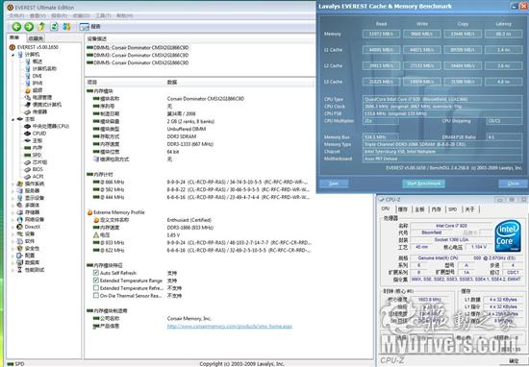The image size is (529, 367).
Task: Open the 数据库 database tree item
Action: pyautogui.click(x=32, y=262)
